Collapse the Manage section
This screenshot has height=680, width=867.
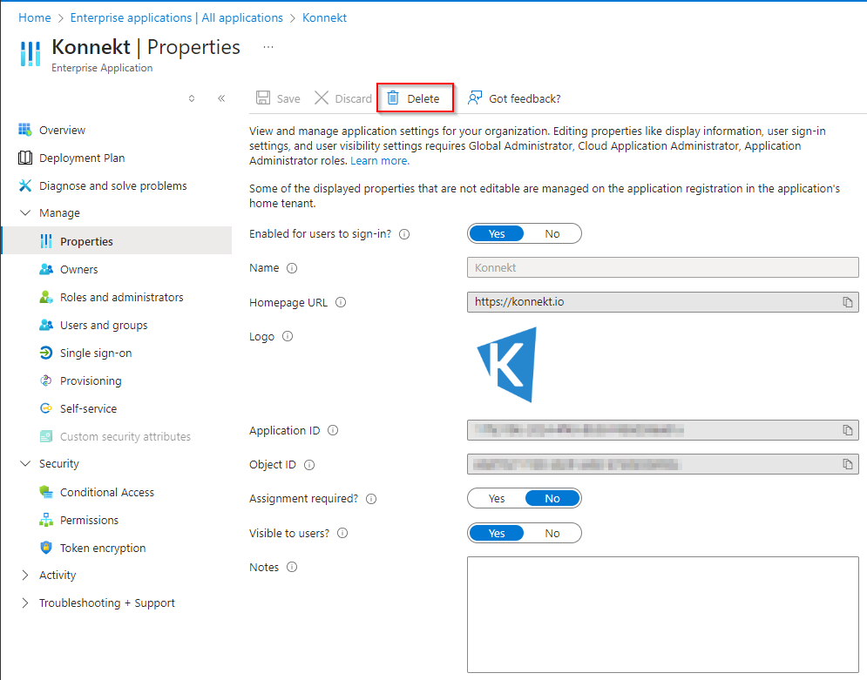click(x=24, y=213)
